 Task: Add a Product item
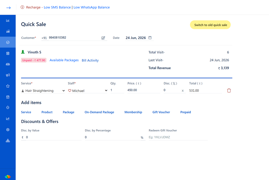click(x=47, y=112)
